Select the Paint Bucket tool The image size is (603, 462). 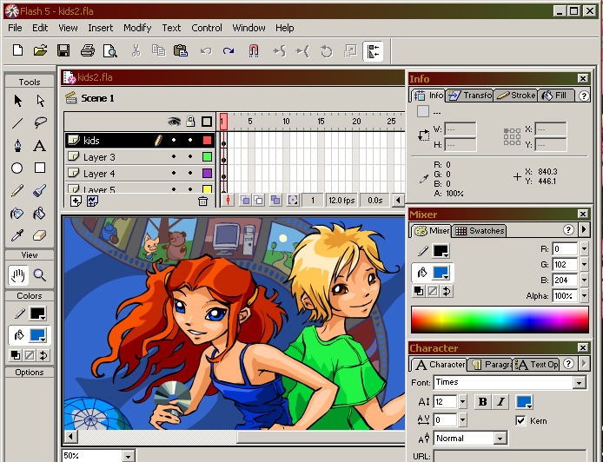click(x=40, y=214)
